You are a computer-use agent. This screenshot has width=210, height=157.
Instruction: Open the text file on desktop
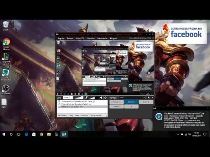(x=4, y=103)
